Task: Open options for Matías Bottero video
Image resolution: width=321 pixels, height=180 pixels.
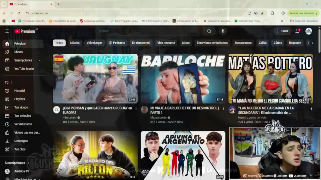Action: pyautogui.click(x=311, y=108)
